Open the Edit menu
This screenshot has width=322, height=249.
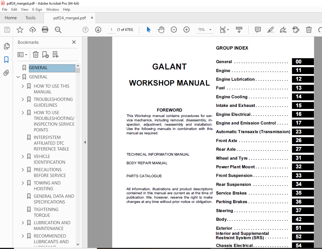click(14, 10)
